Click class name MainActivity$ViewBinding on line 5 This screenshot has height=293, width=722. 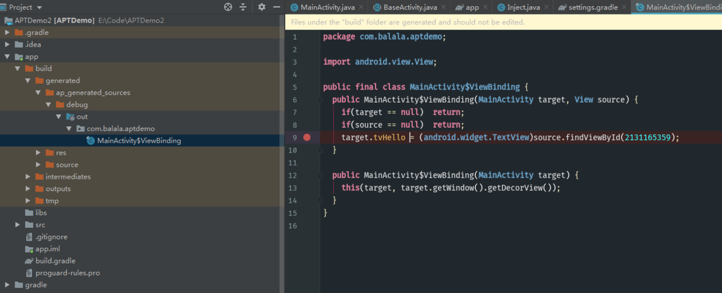tap(465, 87)
